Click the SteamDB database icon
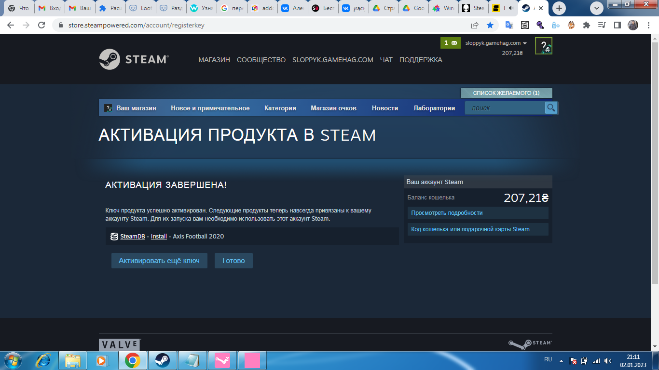This screenshot has width=659, height=370. pos(114,237)
